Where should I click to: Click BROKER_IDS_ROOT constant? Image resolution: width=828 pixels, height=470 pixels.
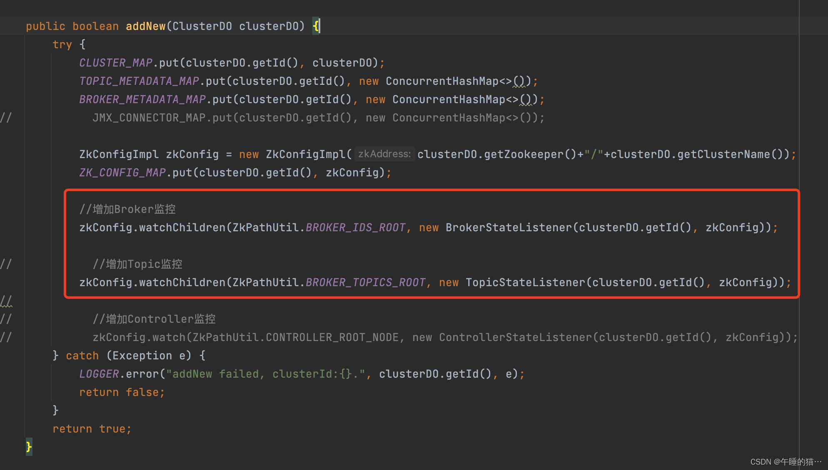pos(356,228)
